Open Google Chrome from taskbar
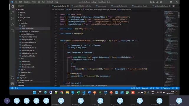The width and height of the screenshot is (189, 106). tap(62, 92)
